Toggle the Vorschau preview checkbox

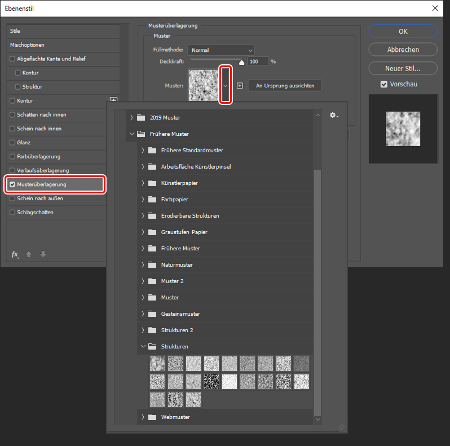pos(384,84)
